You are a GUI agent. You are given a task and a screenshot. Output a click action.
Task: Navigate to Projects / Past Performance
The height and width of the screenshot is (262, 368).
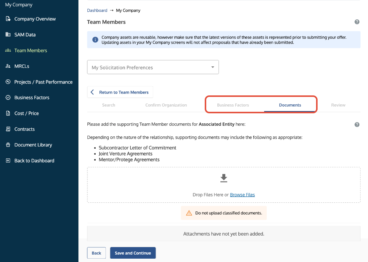(43, 82)
